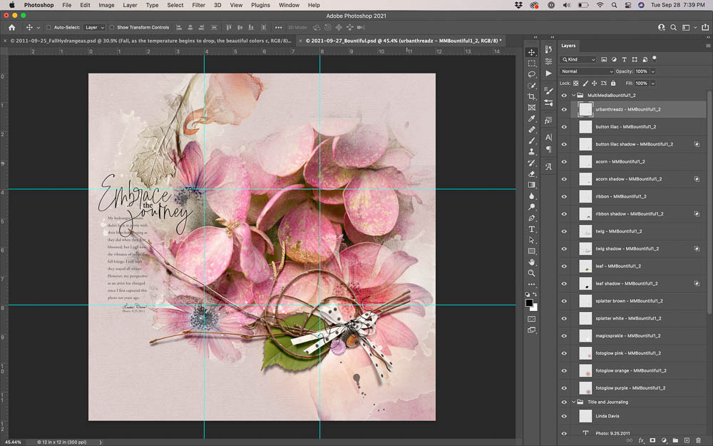Hide the Linda Davis layer

564,416
